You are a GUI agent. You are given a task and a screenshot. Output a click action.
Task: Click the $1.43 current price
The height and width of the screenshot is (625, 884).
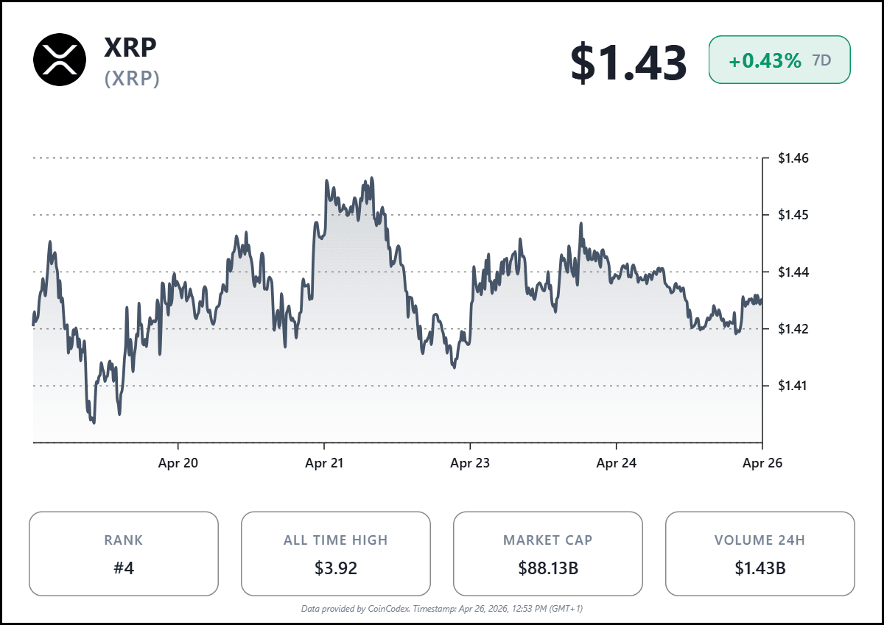(628, 62)
